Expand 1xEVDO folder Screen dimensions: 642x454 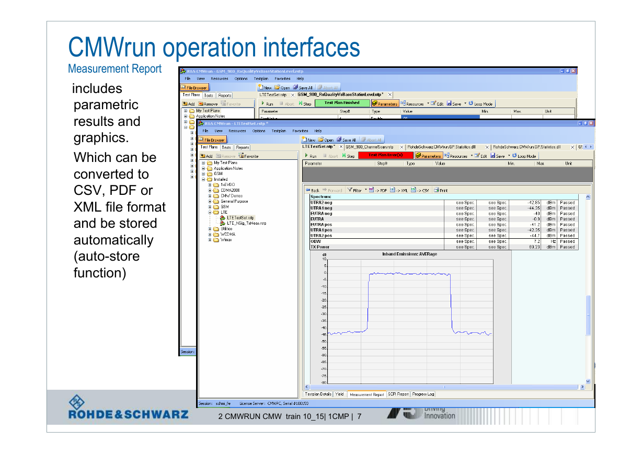click(210, 184)
